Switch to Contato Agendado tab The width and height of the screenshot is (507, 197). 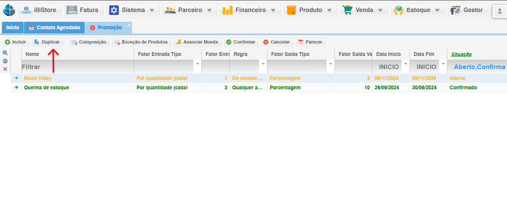[54, 28]
